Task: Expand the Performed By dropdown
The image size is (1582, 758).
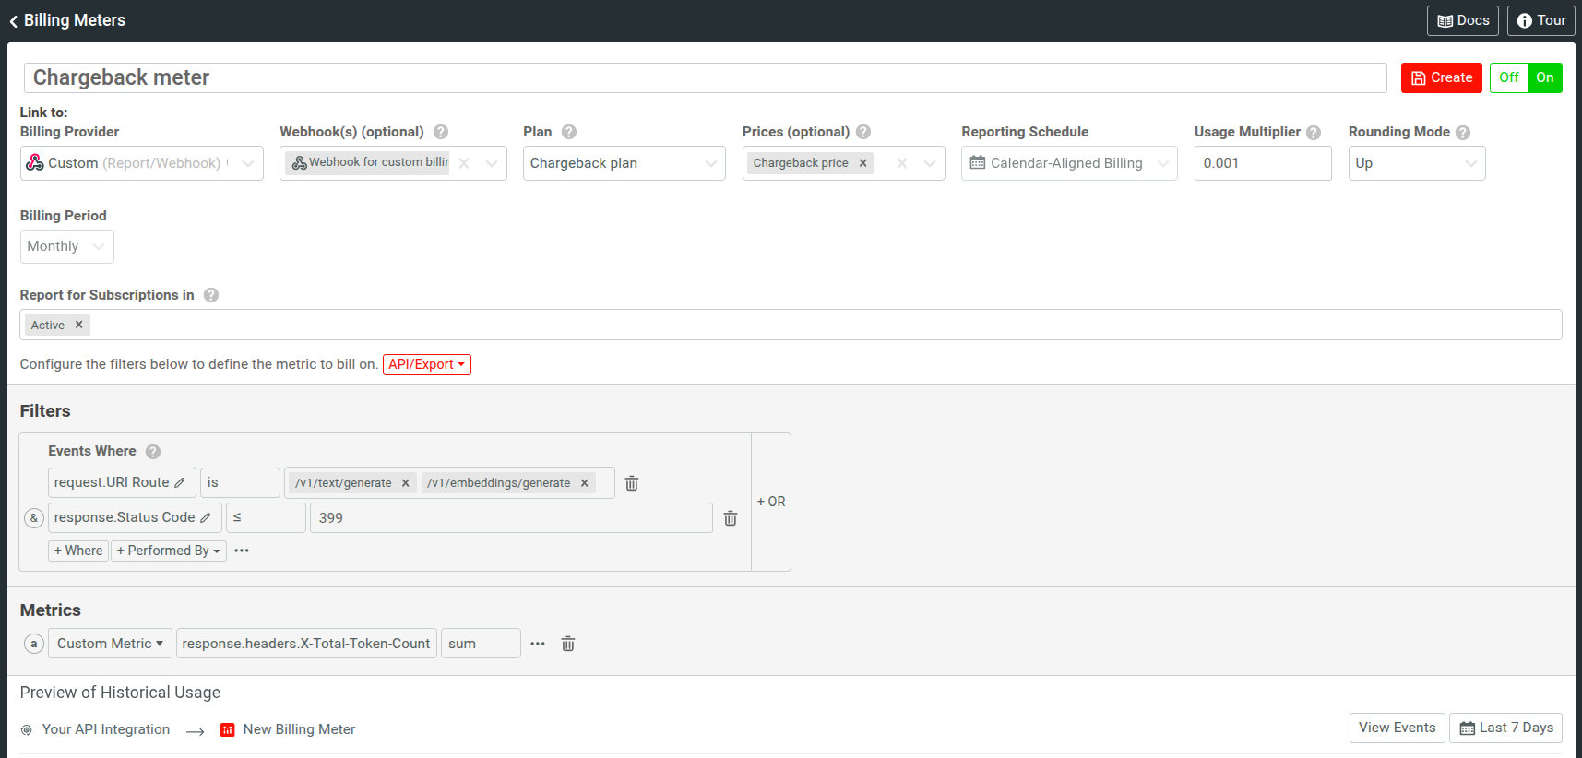Action: point(169,551)
